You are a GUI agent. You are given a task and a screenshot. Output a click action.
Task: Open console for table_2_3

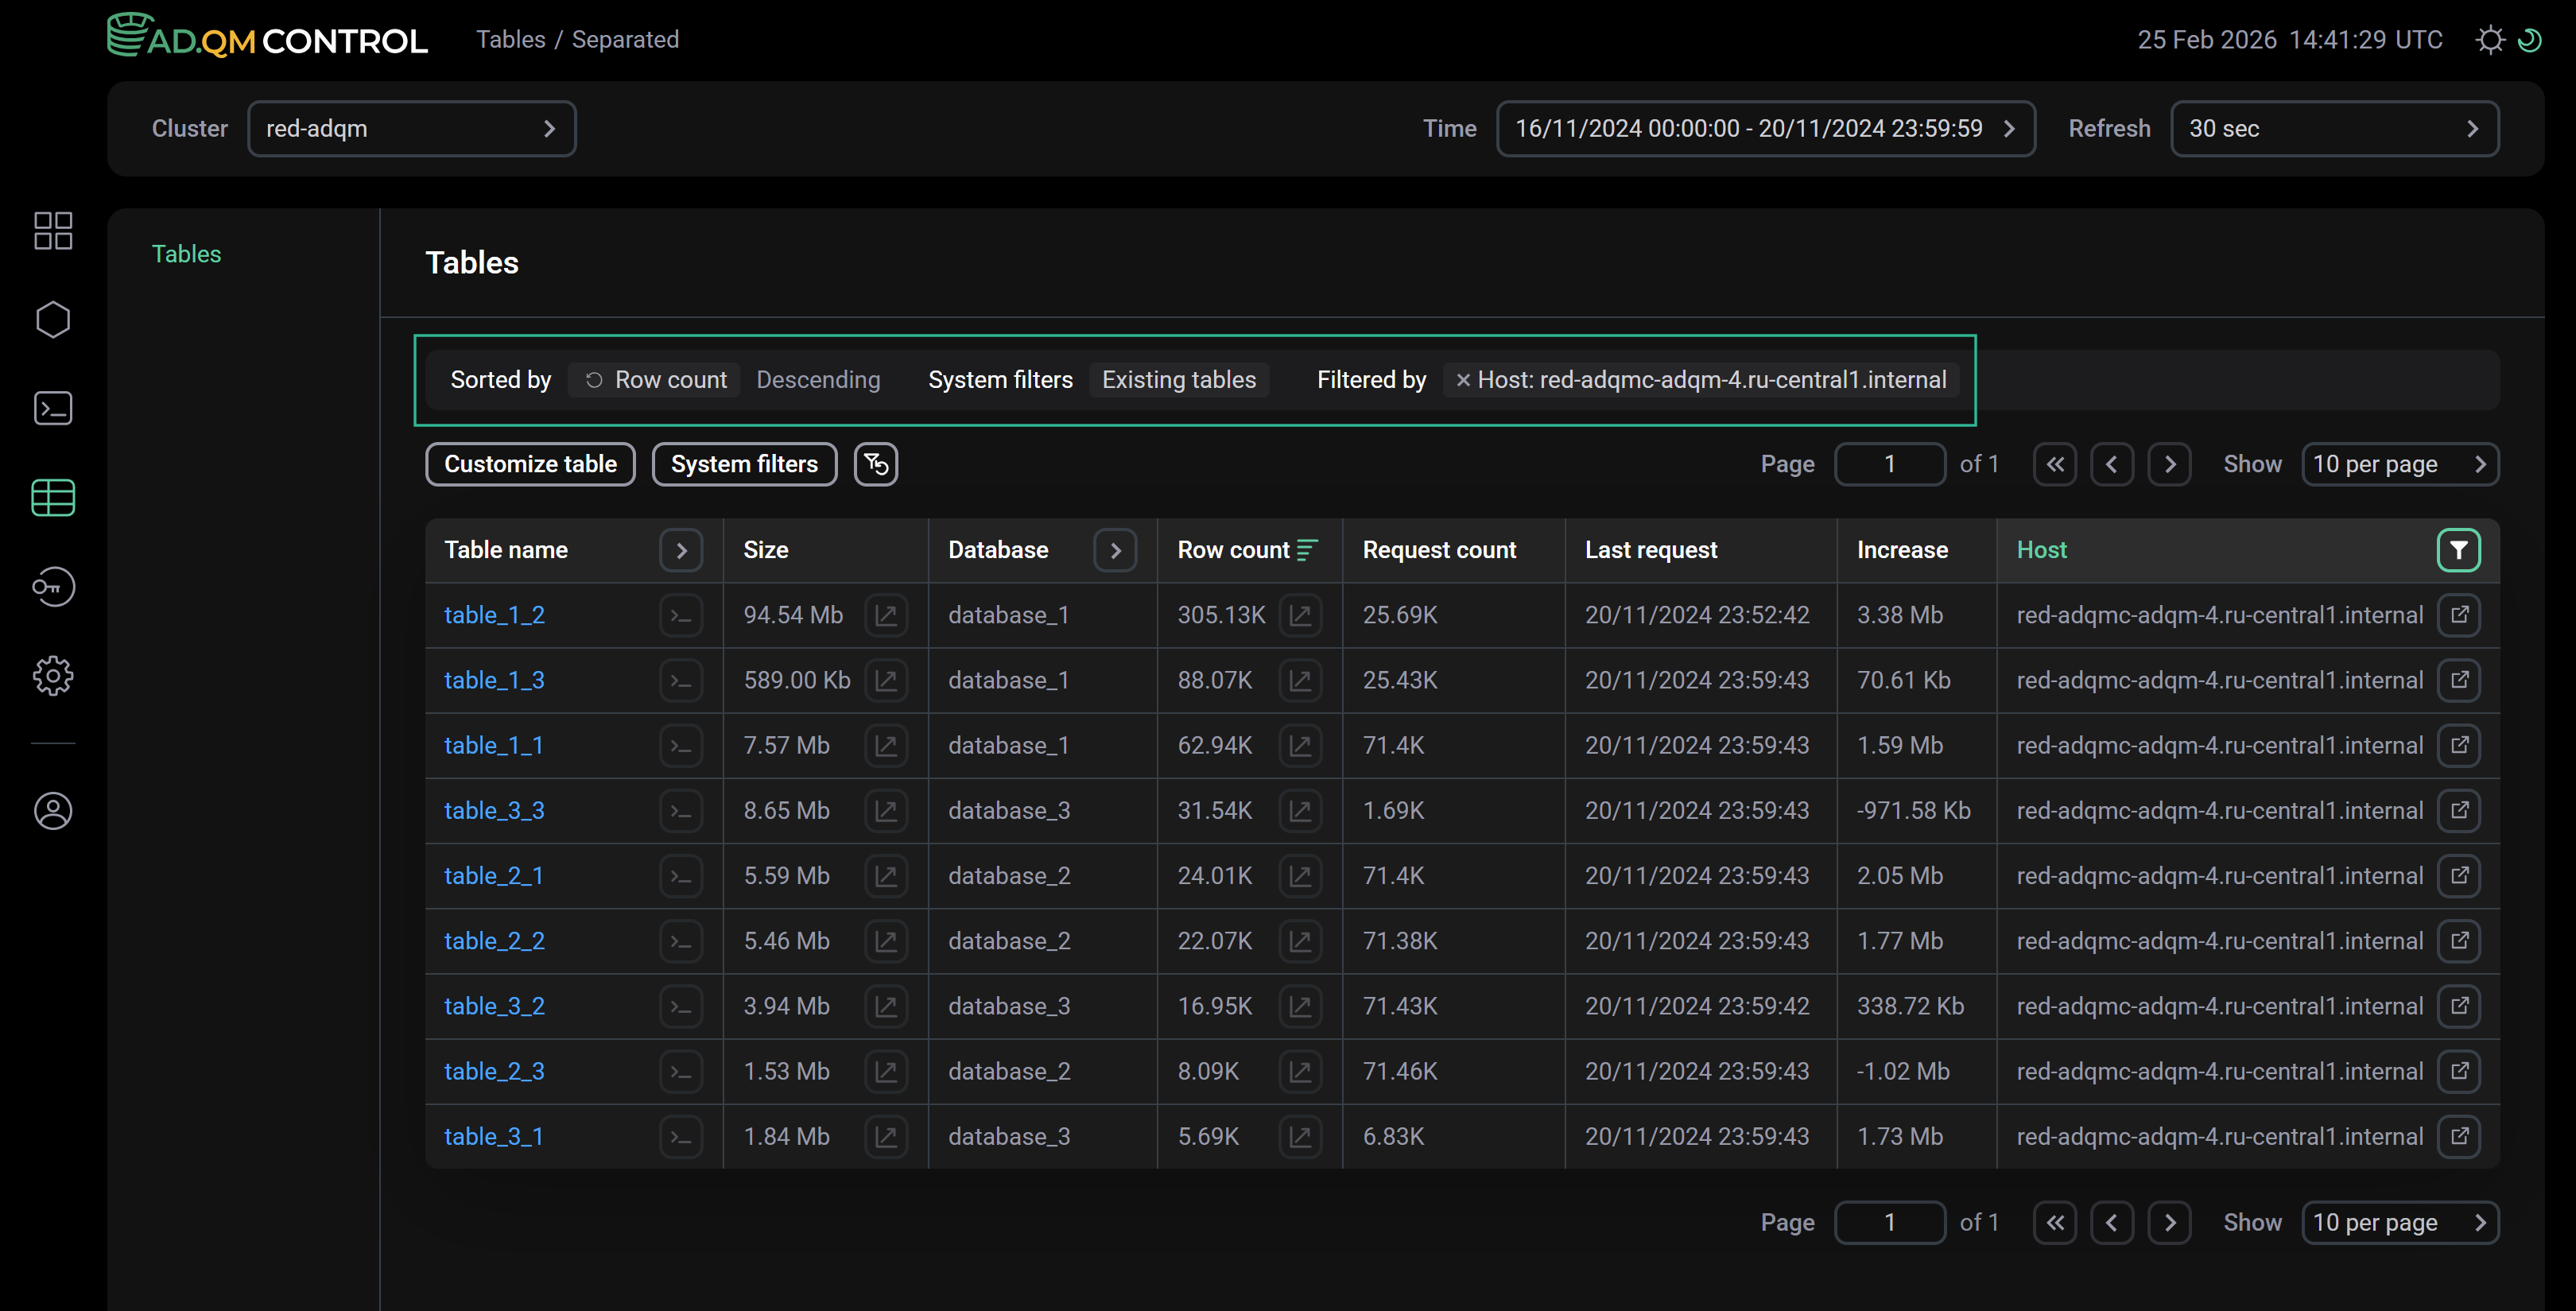click(681, 1072)
